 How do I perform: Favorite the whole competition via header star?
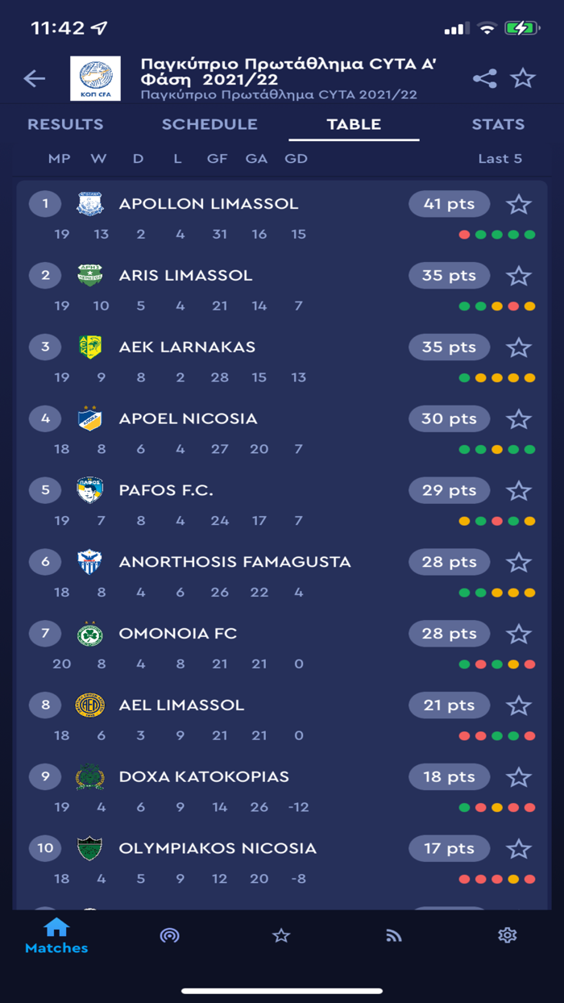523,78
